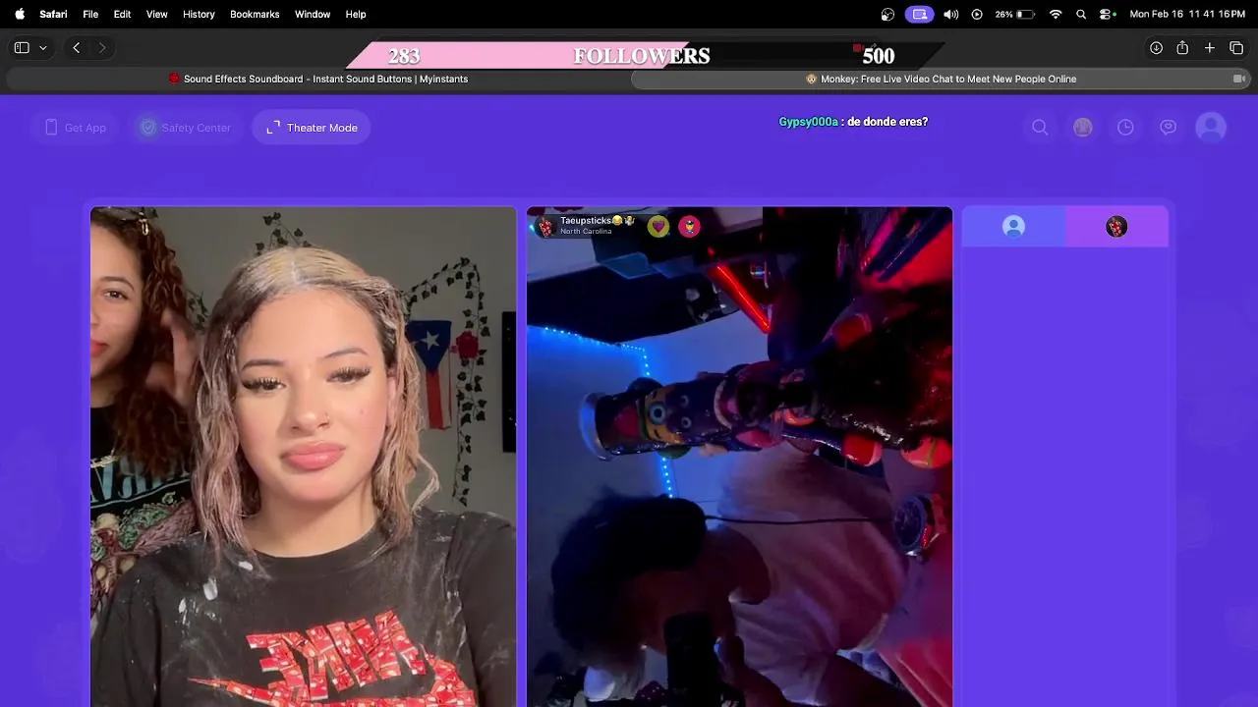The width and height of the screenshot is (1258, 707).
Task: Enable Theater Mode
Action: point(312,128)
